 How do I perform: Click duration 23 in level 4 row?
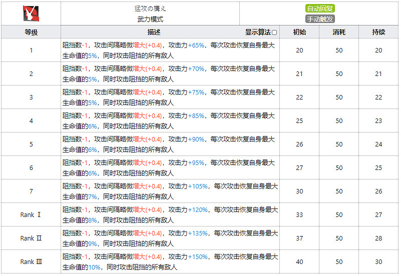point(378,121)
